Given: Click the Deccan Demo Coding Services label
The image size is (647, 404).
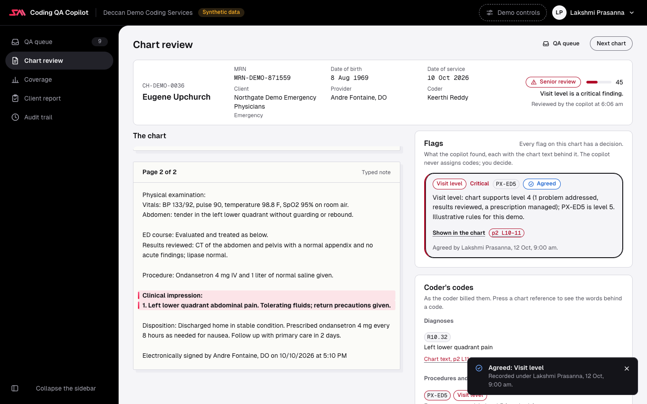Looking at the screenshot, I should pyautogui.click(x=148, y=13).
